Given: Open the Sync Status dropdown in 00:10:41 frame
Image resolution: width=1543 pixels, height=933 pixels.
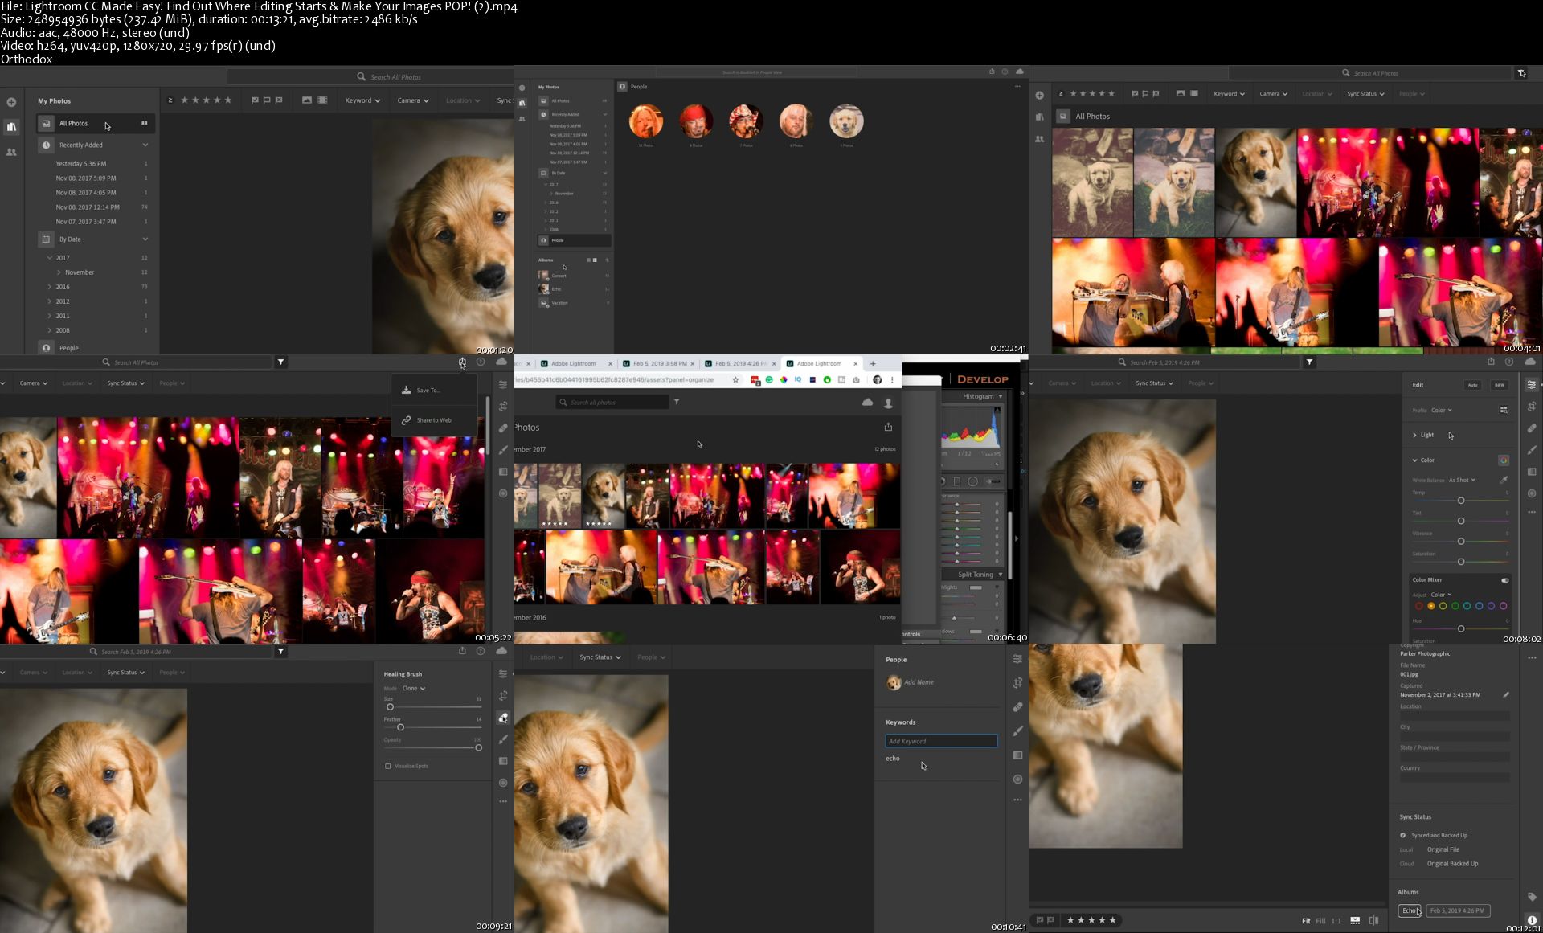Looking at the screenshot, I should pos(600,657).
